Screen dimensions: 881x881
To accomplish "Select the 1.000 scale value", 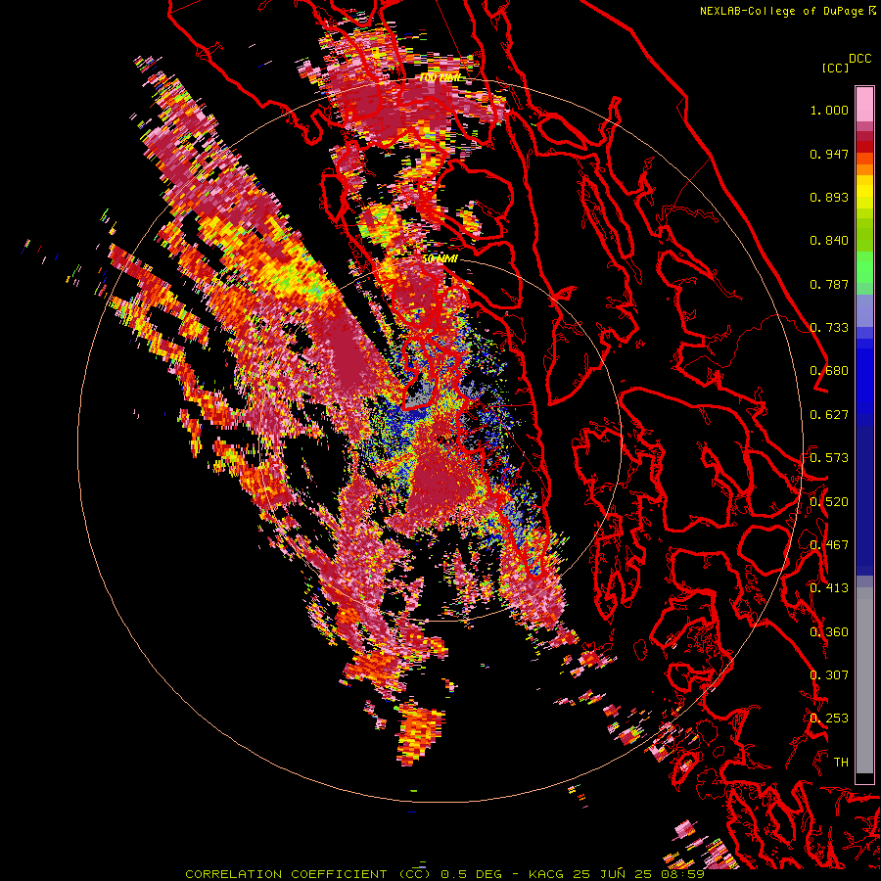I will tap(829, 110).
